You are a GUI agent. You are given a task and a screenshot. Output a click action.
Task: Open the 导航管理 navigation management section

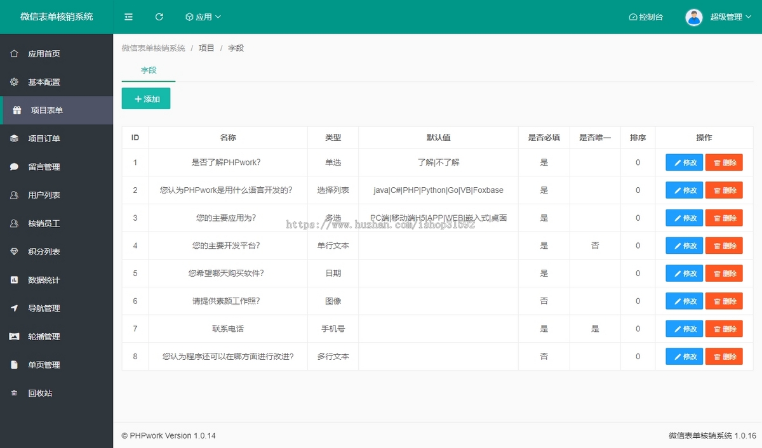[39, 308]
